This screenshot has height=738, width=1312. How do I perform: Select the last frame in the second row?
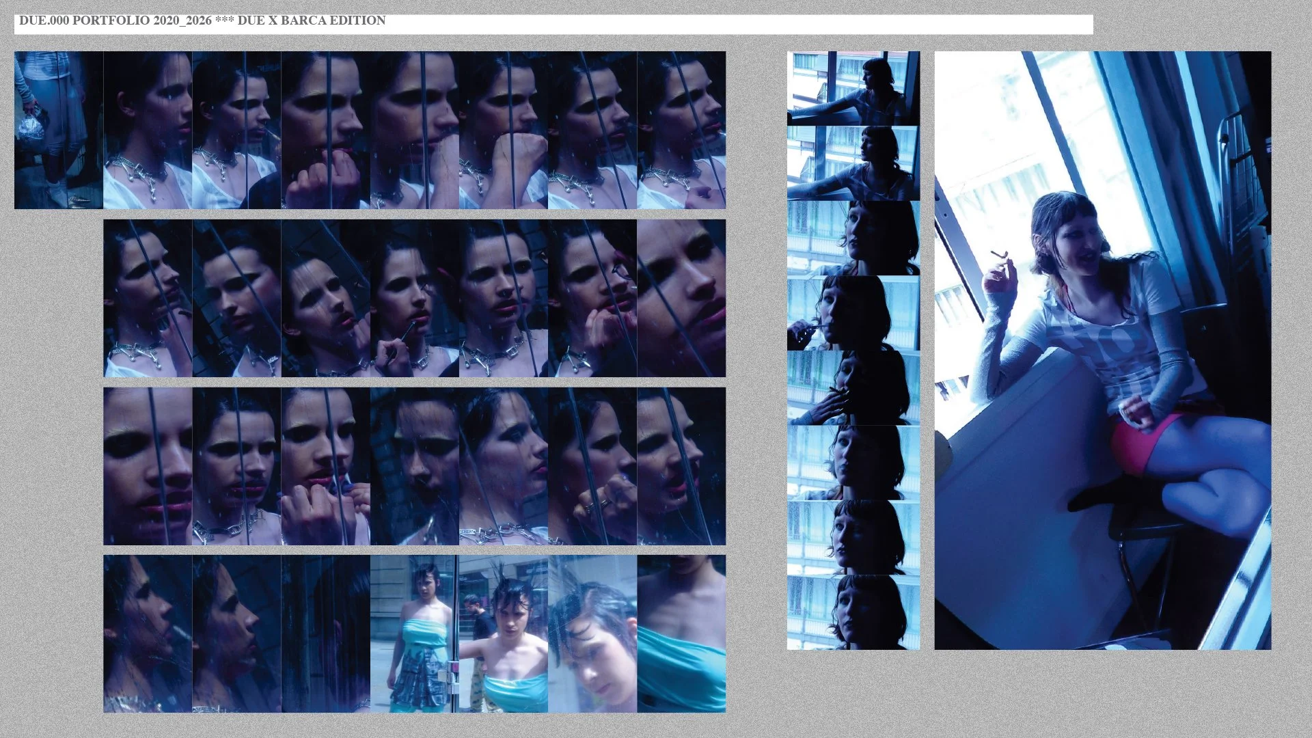pos(681,299)
